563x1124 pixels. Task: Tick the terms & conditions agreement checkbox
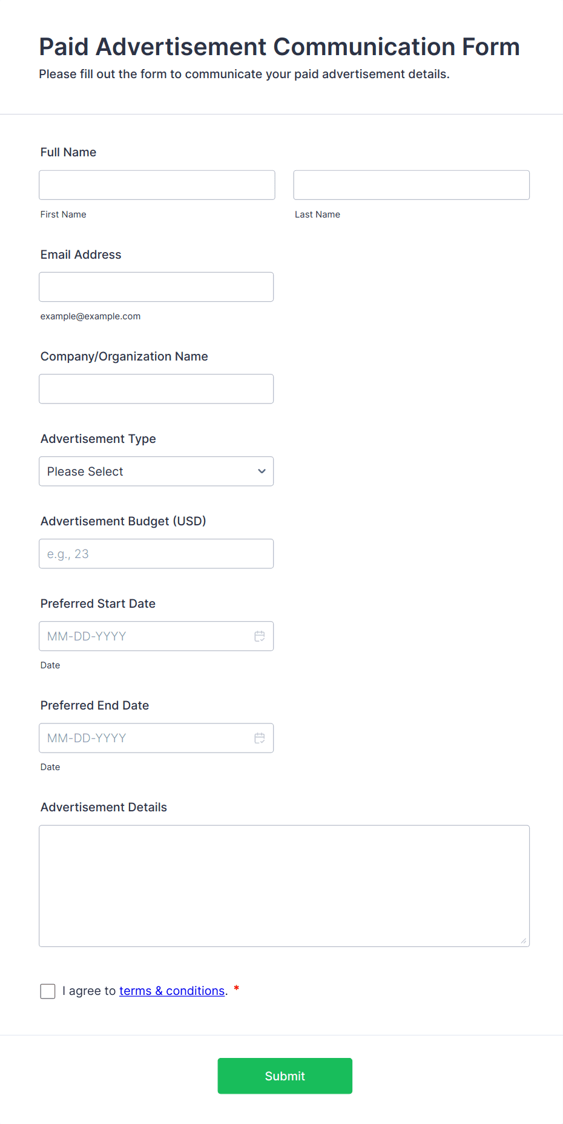(48, 991)
